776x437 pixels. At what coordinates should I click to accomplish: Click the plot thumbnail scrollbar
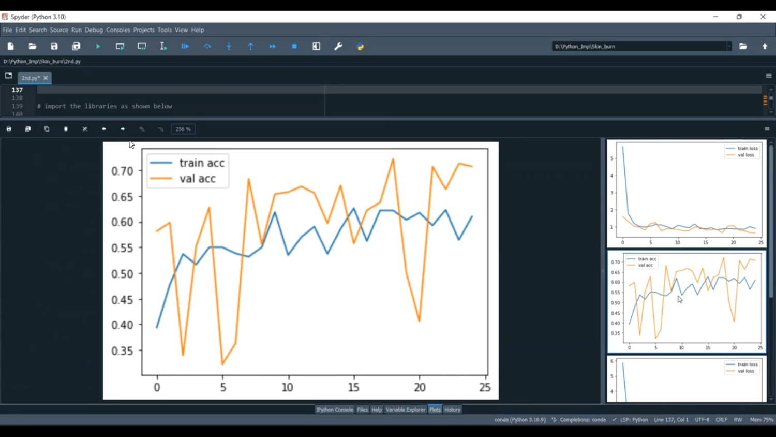tap(771, 223)
